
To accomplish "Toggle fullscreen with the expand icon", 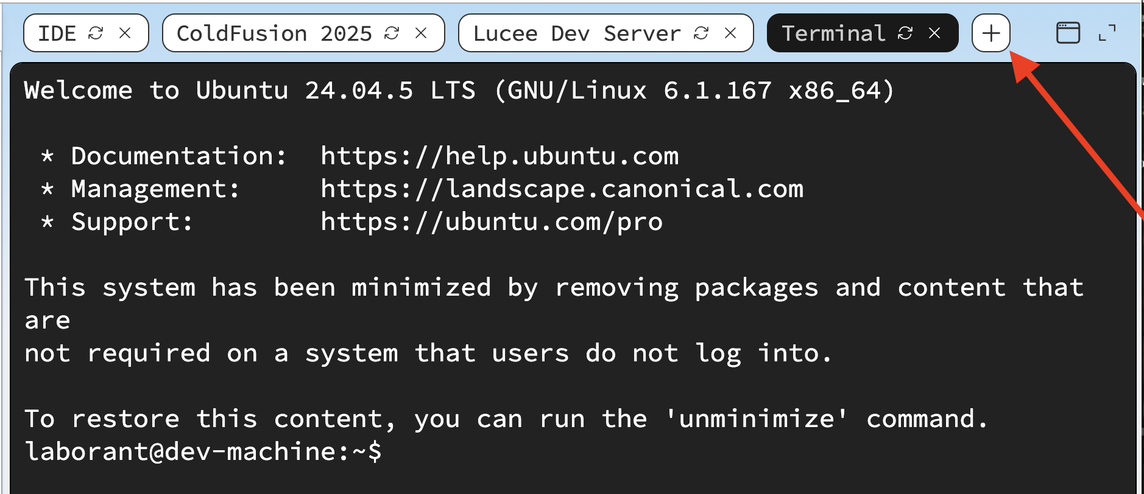I will (1107, 33).
